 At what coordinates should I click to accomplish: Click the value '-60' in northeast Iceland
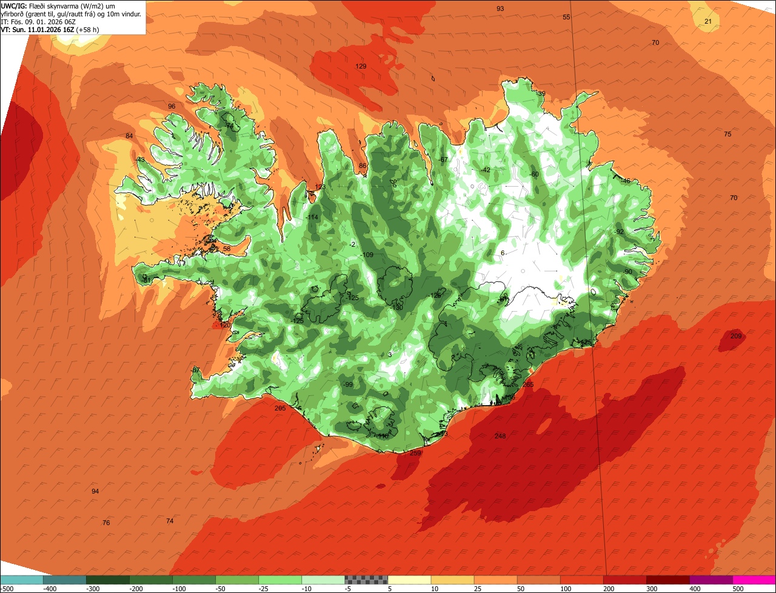point(534,174)
